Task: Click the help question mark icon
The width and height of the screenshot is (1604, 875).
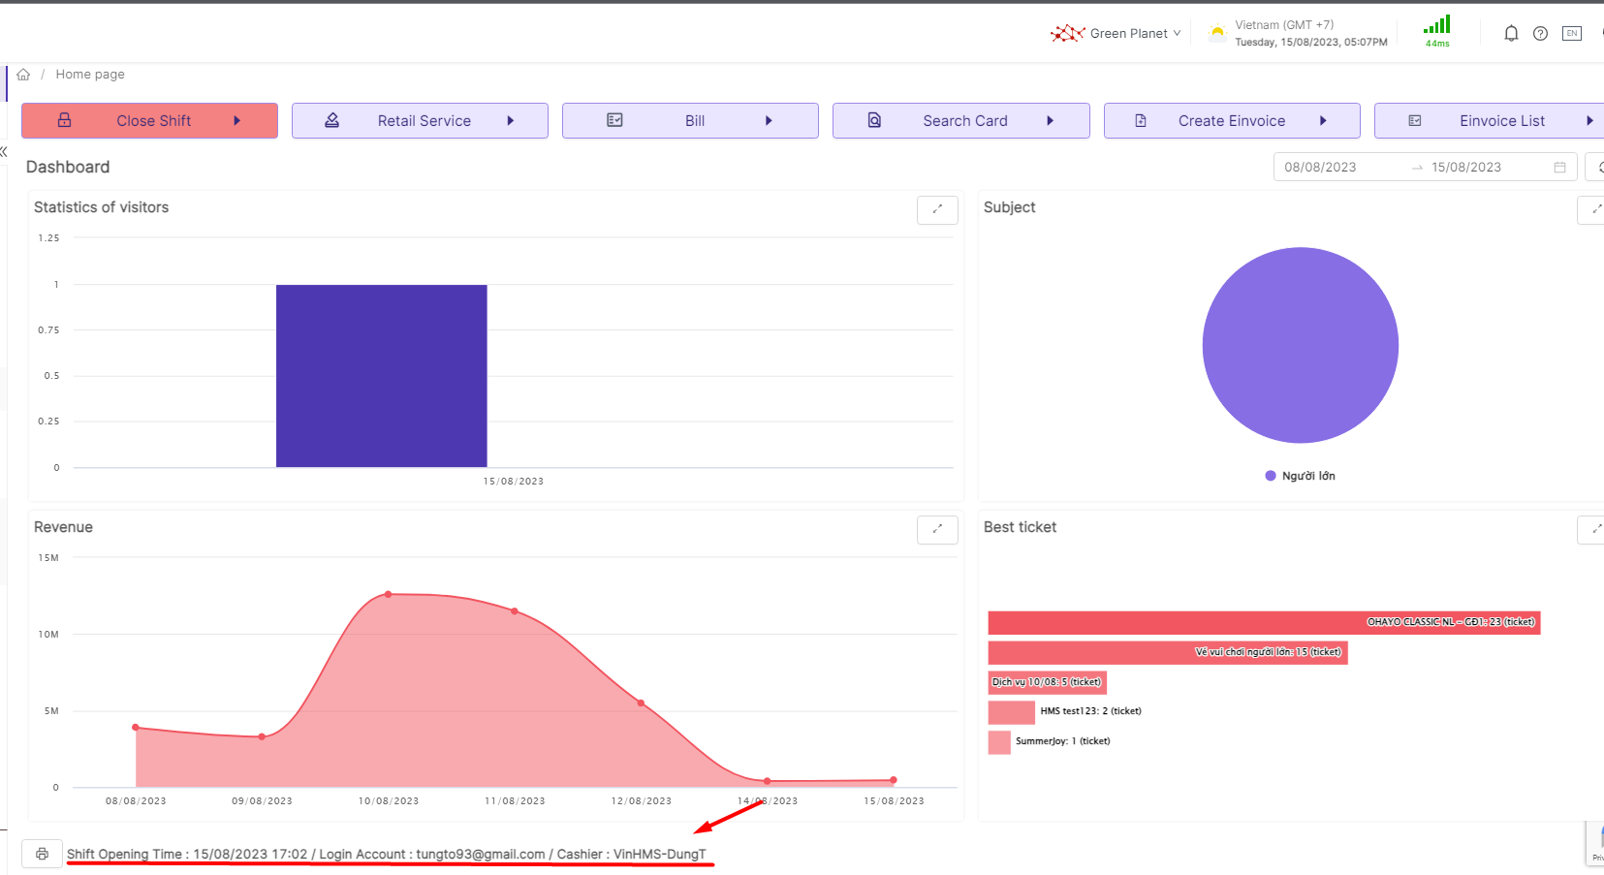Action: 1540,34
